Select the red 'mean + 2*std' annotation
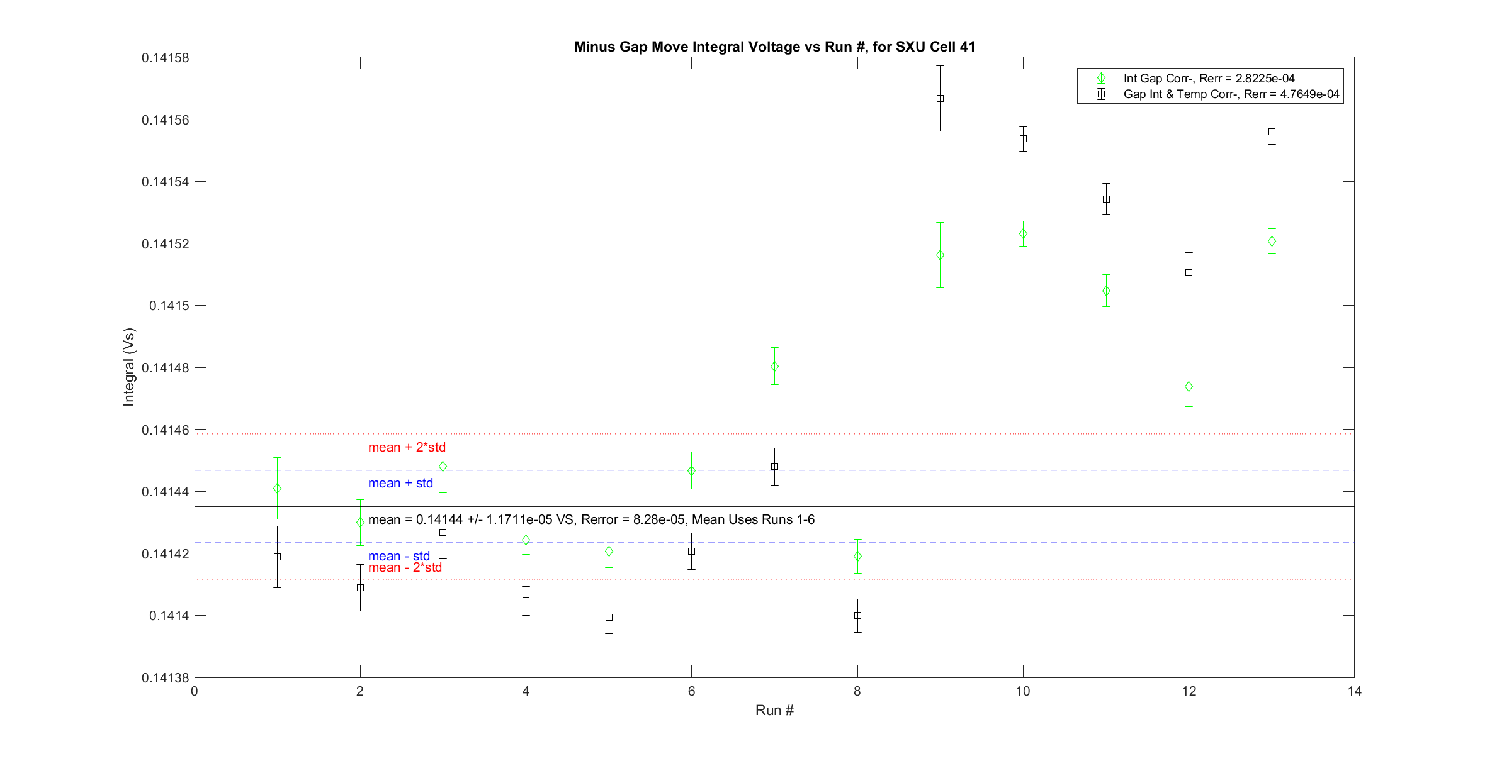The image size is (1497, 761). click(x=407, y=447)
